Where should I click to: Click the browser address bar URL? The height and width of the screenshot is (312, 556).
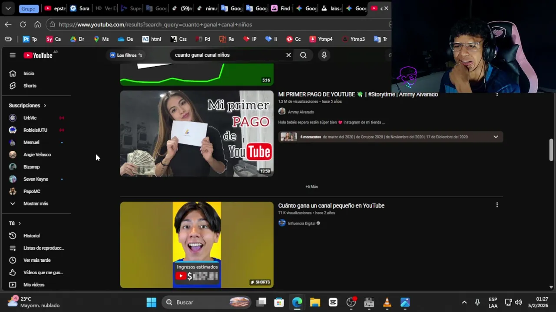coord(155,25)
